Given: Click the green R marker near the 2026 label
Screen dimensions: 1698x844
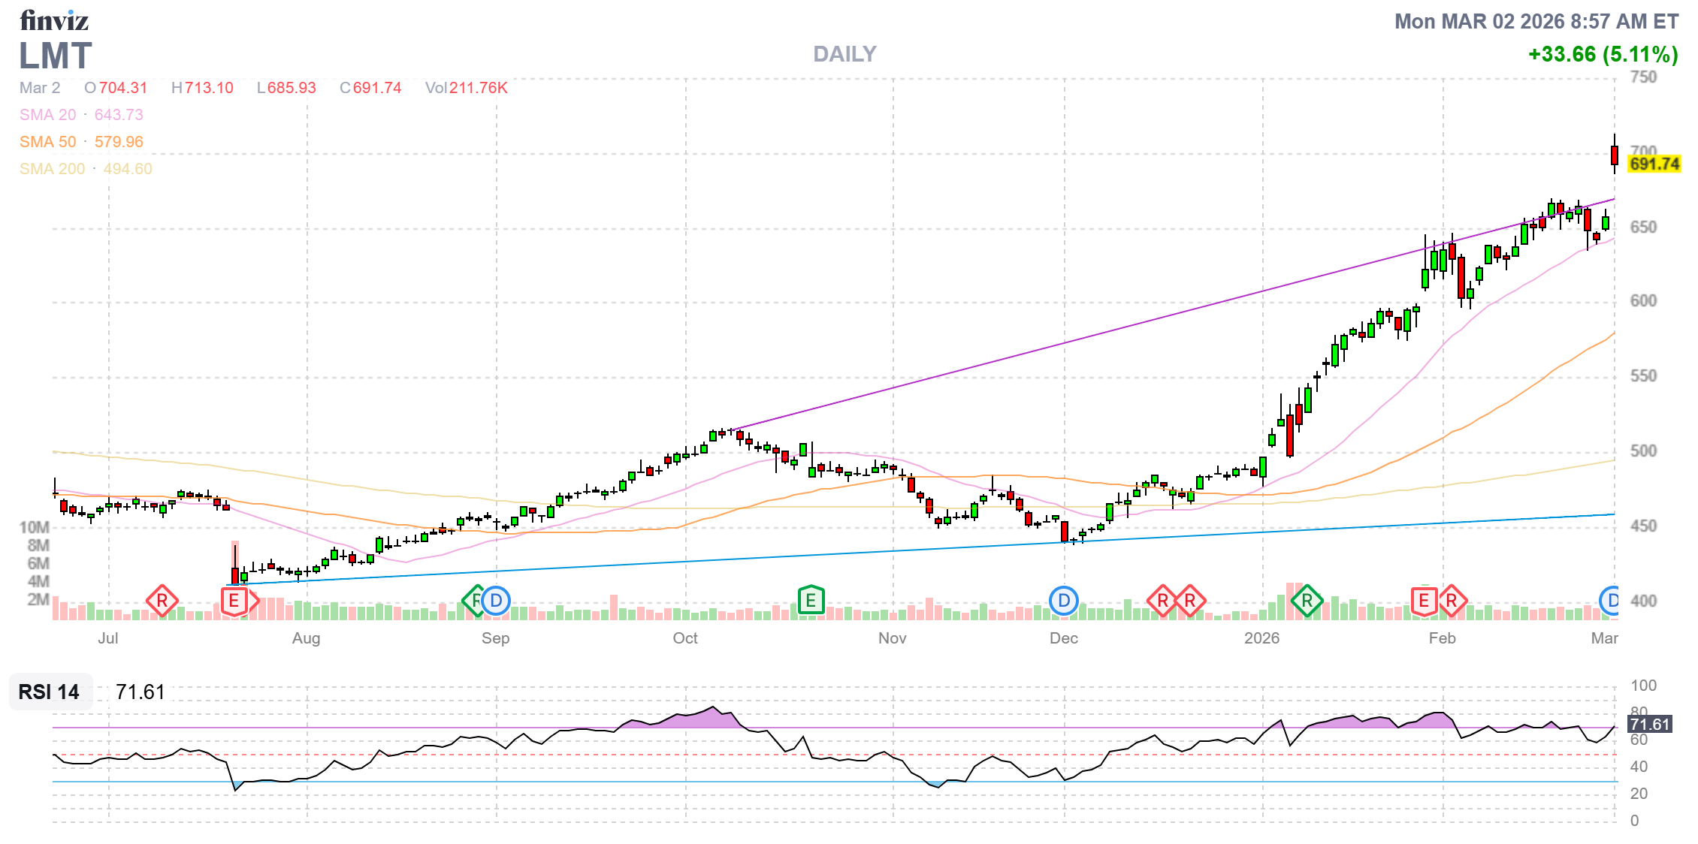Looking at the screenshot, I should [x=1307, y=601].
